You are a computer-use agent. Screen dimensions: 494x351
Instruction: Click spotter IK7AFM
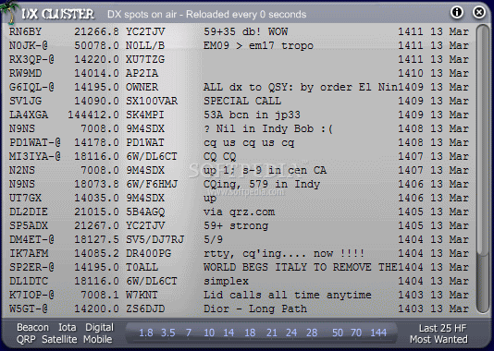coord(29,253)
